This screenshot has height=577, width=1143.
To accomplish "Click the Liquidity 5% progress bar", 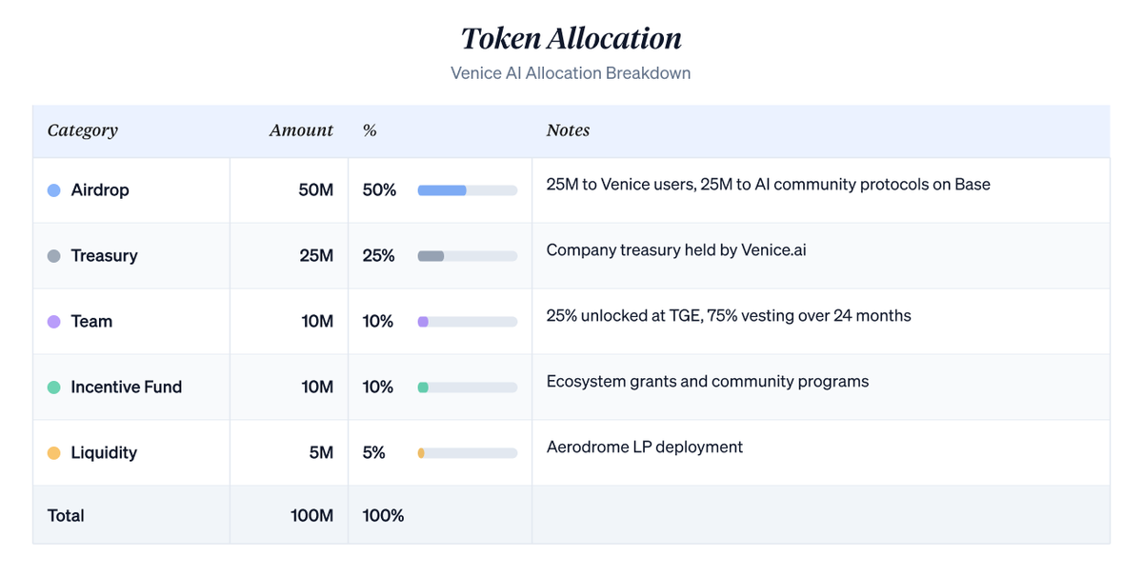I will [x=468, y=453].
